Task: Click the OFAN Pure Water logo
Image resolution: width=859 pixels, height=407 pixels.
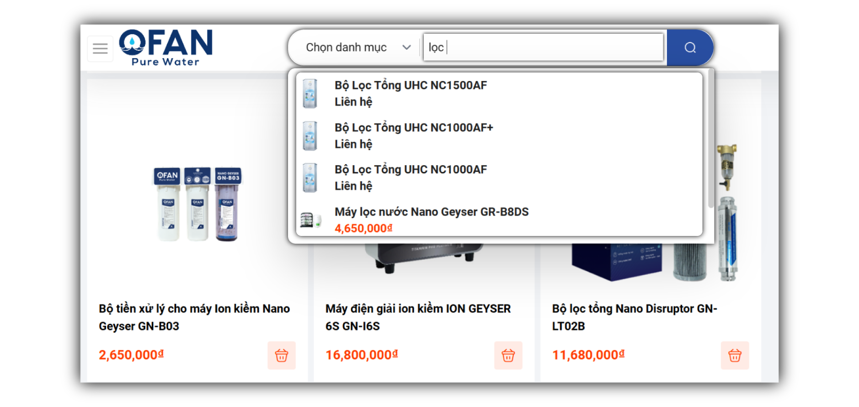Action: coord(166,48)
